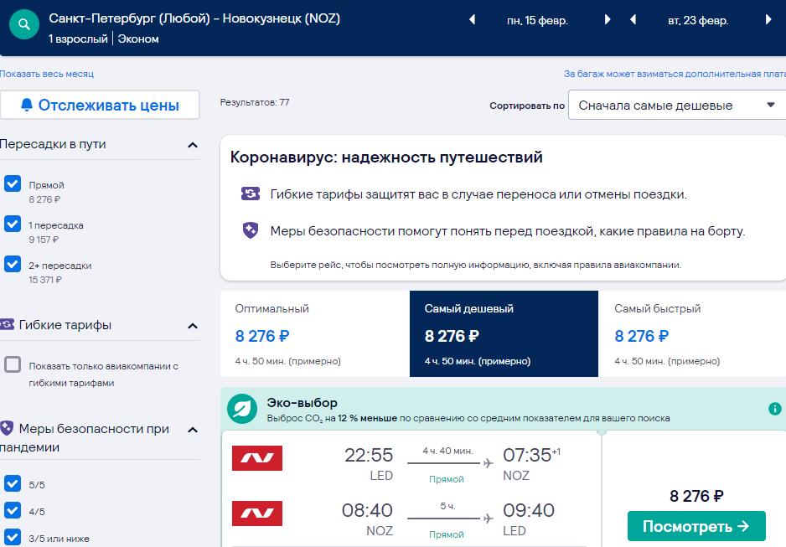The image size is (786, 547).
Task: Uncheck the Прямой flights checkbox
Action: [13, 183]
